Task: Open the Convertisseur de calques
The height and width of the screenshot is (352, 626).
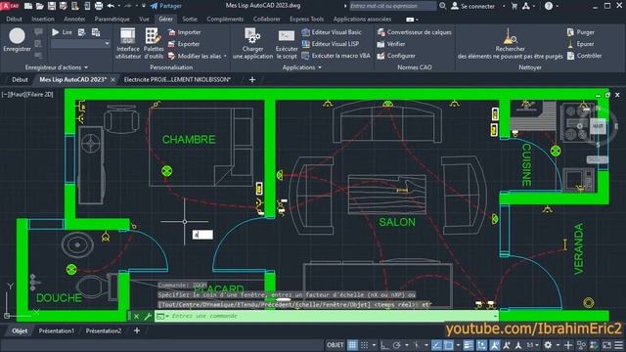Action: 414,32
